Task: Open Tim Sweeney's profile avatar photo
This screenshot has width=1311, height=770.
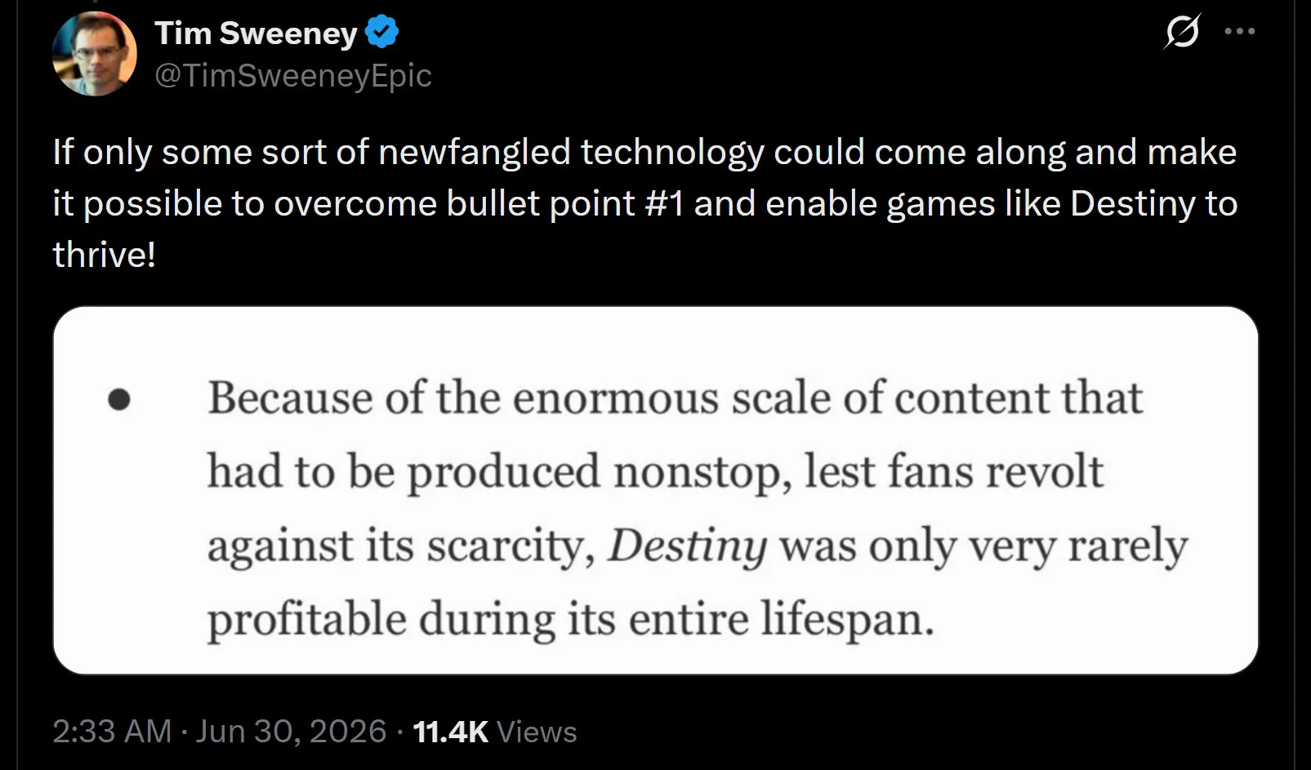Action: point(95,54)
